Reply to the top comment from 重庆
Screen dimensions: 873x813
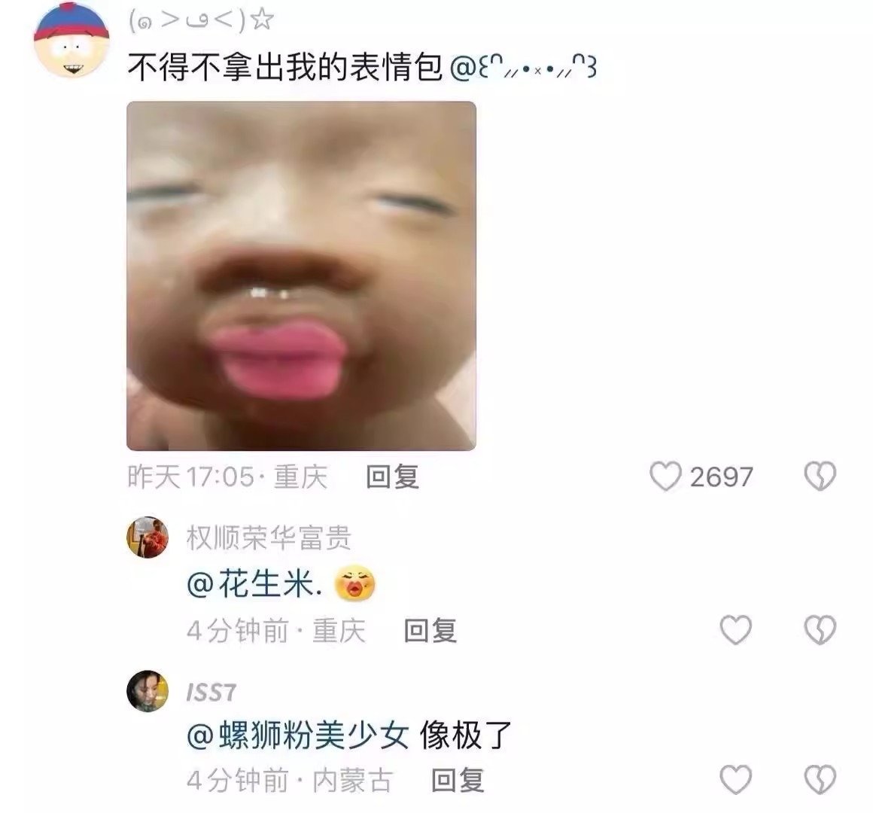pyautogui.click(x=393, y=477)
